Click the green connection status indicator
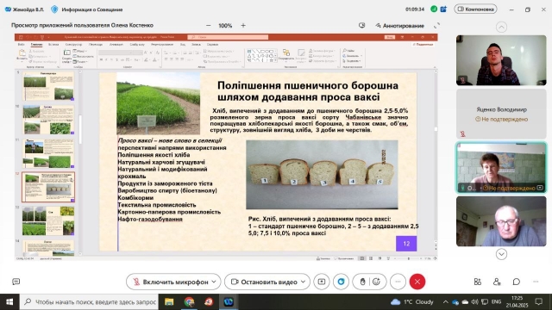Screen dimensions: 552x310 (x=434, y=9)
